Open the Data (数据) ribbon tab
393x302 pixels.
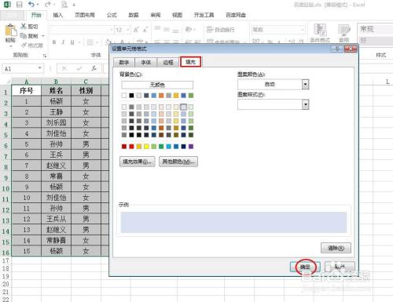(134, 15)
